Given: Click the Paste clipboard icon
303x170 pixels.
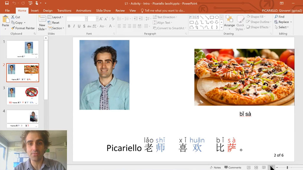Looking at the screenshot, I should point(5,20).
